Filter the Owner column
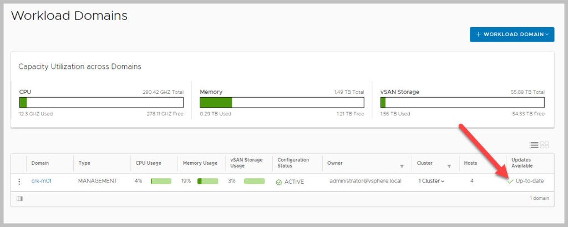Screen dimensions: 568x227 click(401, 166)
